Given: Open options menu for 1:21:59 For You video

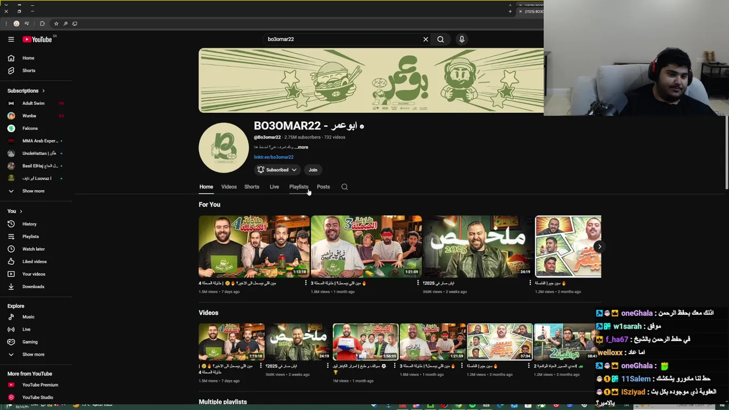Looking at the screenshot, I should pos(418,283).
